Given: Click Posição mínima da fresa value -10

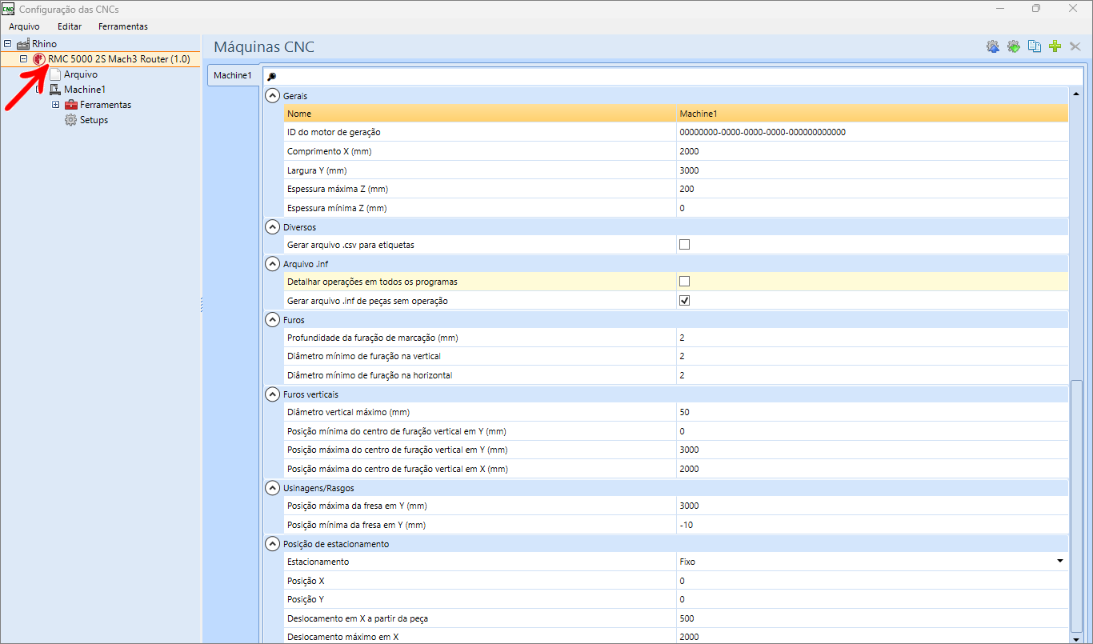Looking at the screenshot, I should point(872,525).
